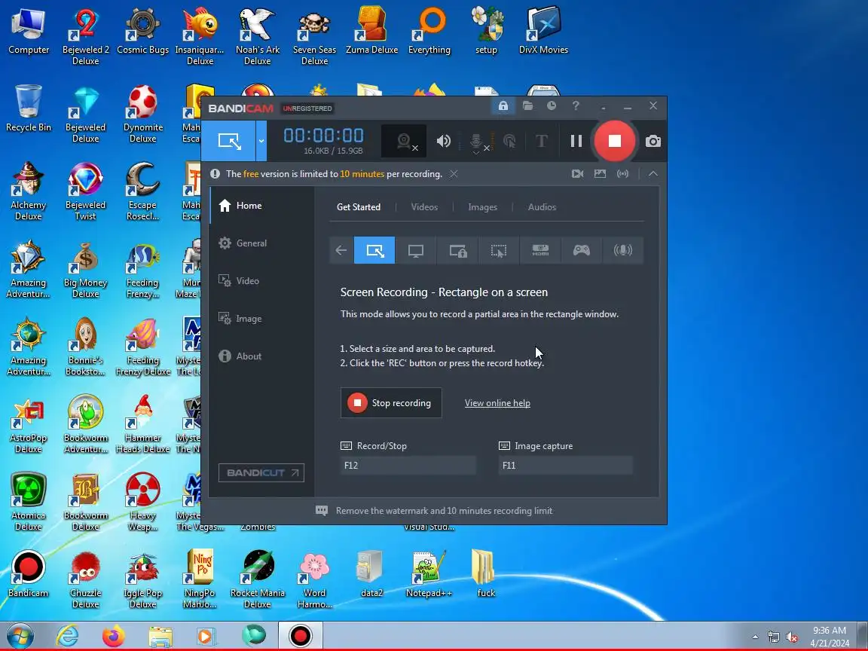Image resolution: width=868 pixels, height=651 pixels.
Task: Toggle the microphone icon
Action: pyautogui.click(x=477, y=142)
